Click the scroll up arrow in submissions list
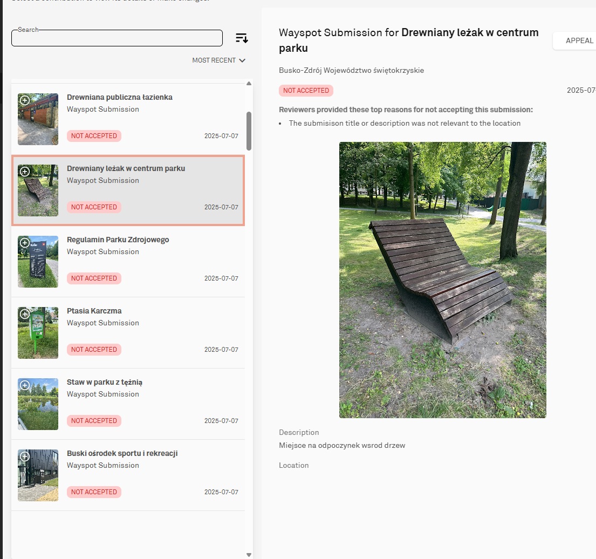The width and height of the screenshot is (596, 559). pyautogui.click(x=249, y=83)
